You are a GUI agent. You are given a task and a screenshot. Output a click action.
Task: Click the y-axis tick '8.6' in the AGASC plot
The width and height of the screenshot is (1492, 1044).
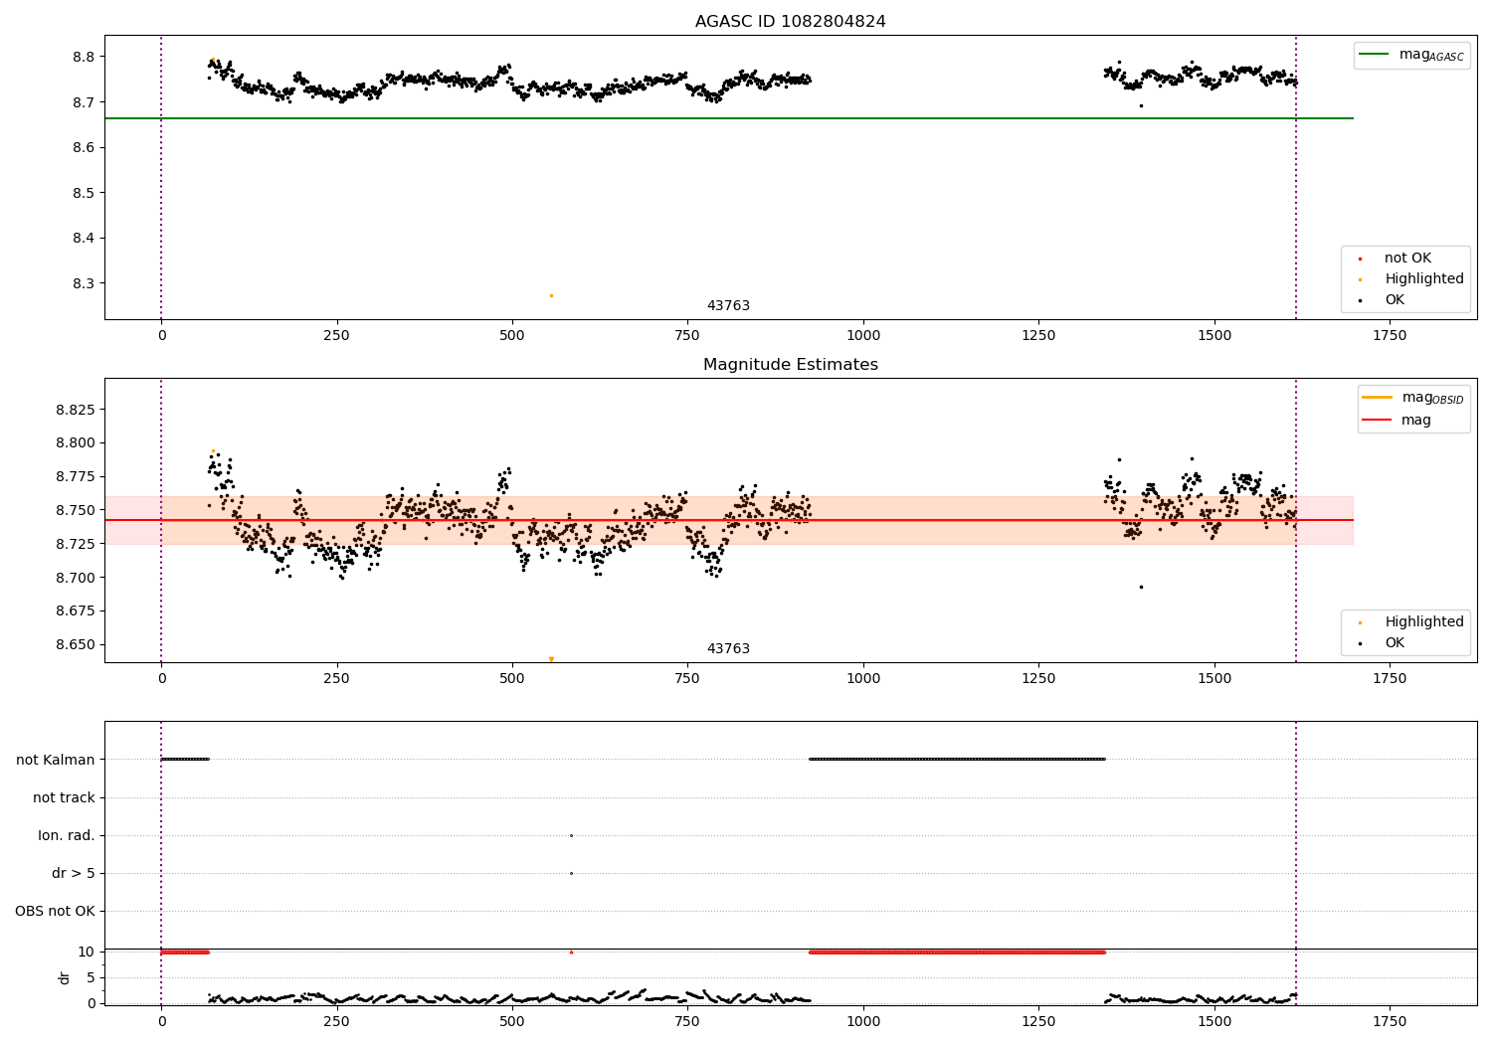(84, 147)
